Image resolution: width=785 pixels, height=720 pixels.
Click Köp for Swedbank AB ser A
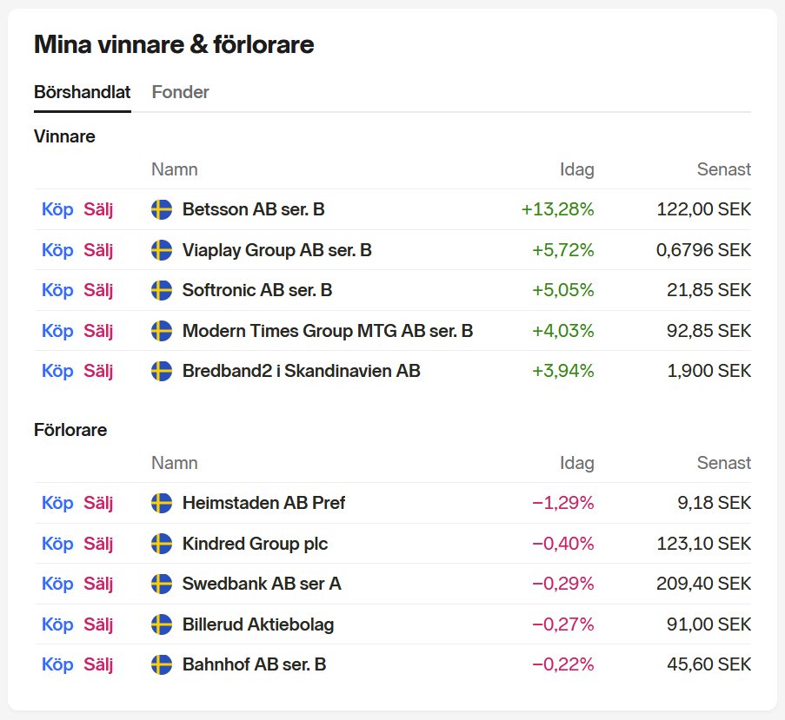point(57,584)
